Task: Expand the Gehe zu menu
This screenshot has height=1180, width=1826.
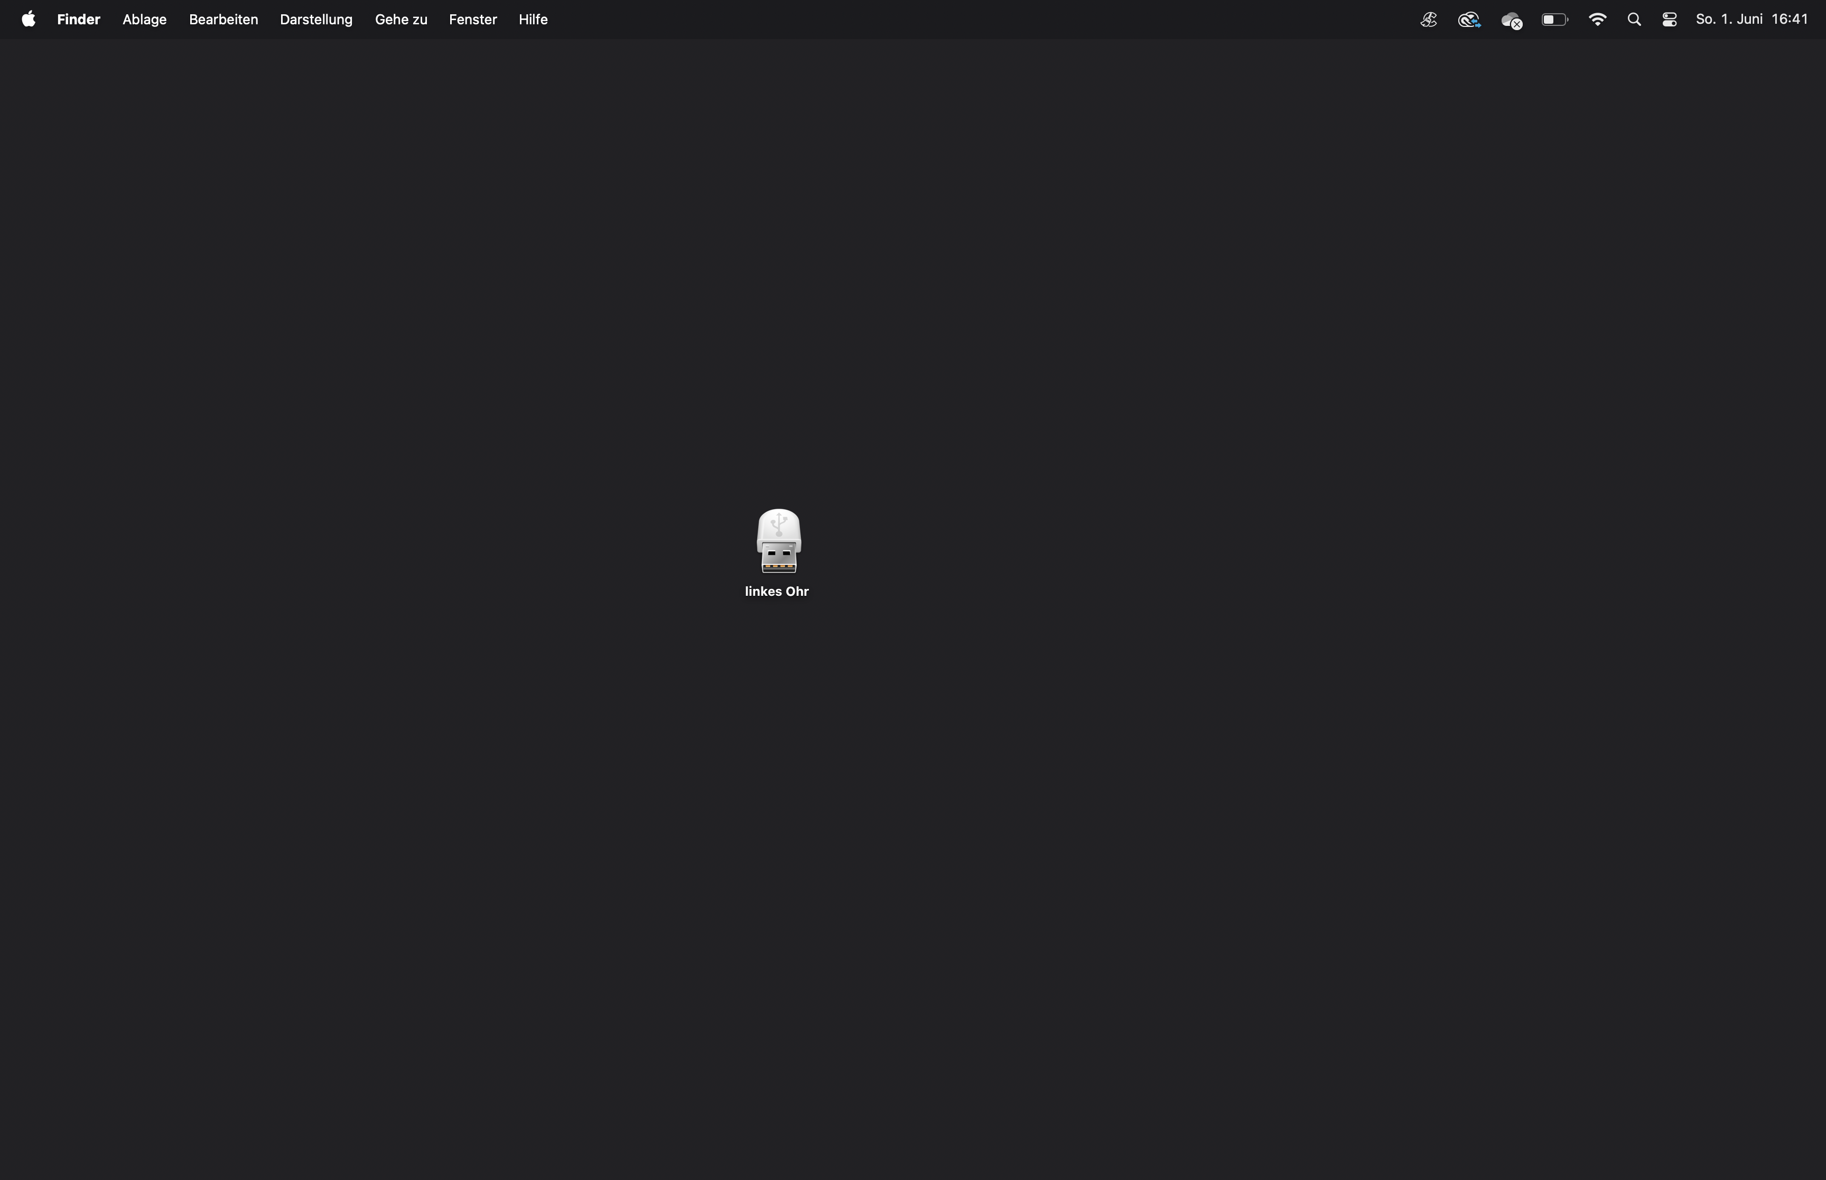Action: (x=400, y=19)
